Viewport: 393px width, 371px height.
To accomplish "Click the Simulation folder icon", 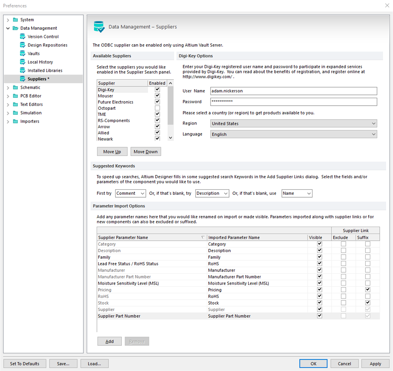I will coord(15,113).
